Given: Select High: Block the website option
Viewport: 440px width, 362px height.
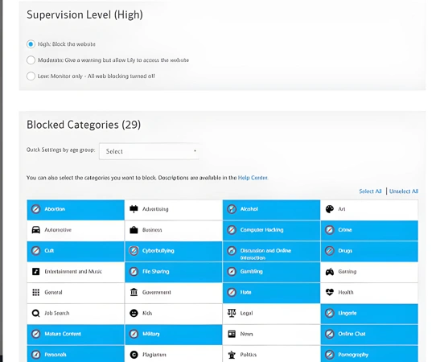Looking at the screenshot, I should pyautogui.click(x=31, y=44).
